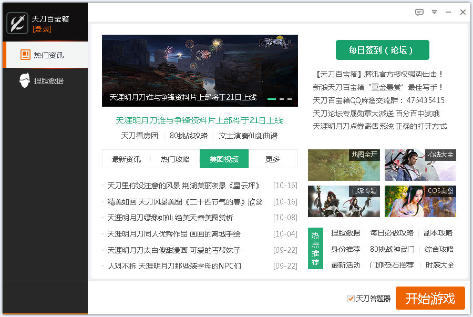Open the feedback chat bubble icon
The height and width of the screenshot is (317, 473).
tap(419, 12)
